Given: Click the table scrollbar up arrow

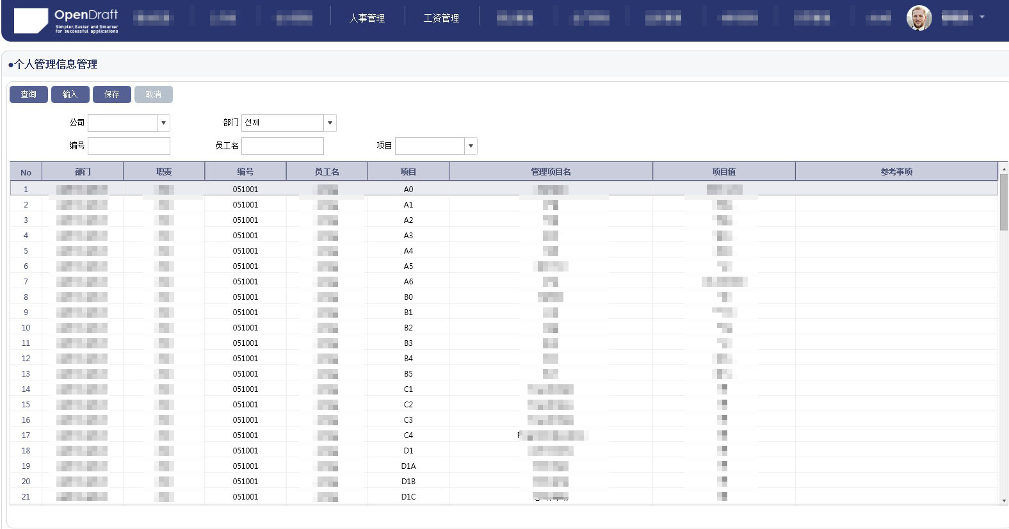Looking at the screenshot, I should pos(1003,168).
